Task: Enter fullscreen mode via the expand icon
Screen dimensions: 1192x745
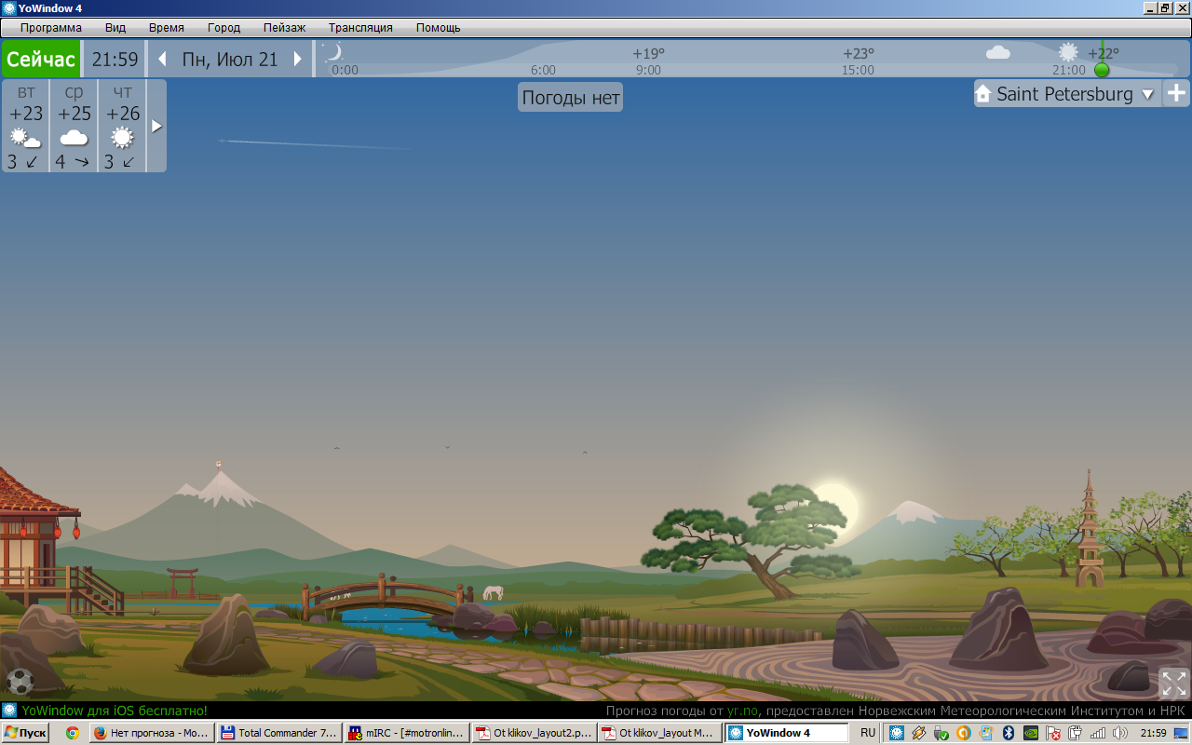Action: 1173,683
